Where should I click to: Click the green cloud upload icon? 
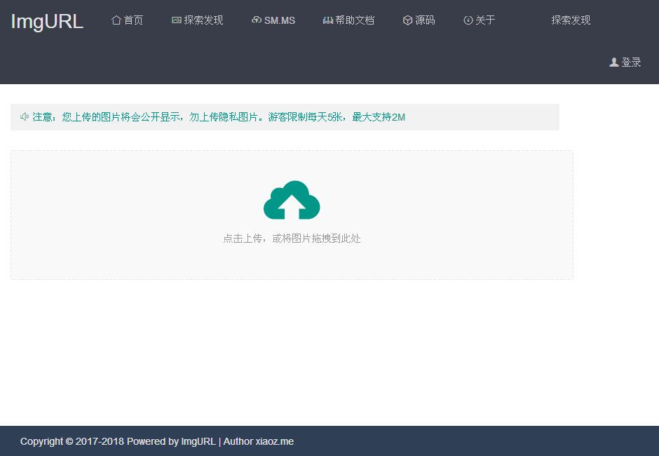coord(292,200)
